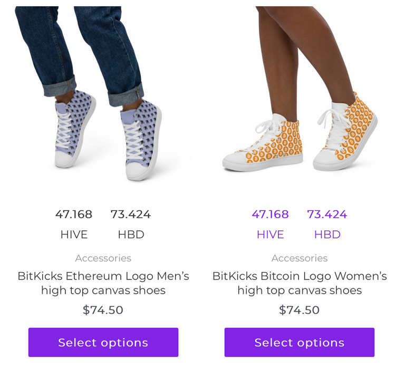
Task: Click the black 73.424 HBD price
Action: [x=131, y=215]
